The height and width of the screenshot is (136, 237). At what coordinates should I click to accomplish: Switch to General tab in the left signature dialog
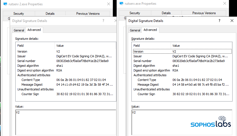point(19,30)
